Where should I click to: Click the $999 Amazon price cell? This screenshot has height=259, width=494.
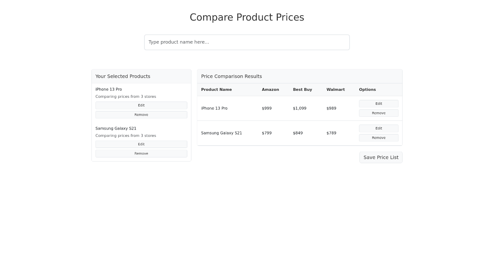[x=267, y=109]
